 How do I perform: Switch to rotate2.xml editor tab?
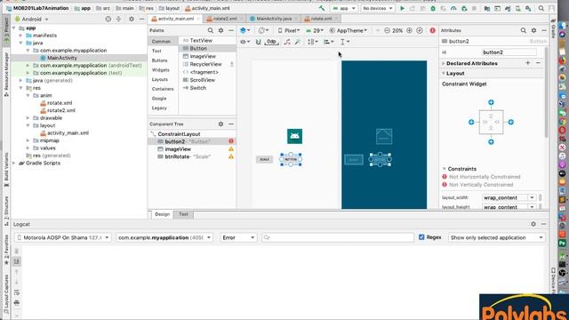[x=224, y=19]
